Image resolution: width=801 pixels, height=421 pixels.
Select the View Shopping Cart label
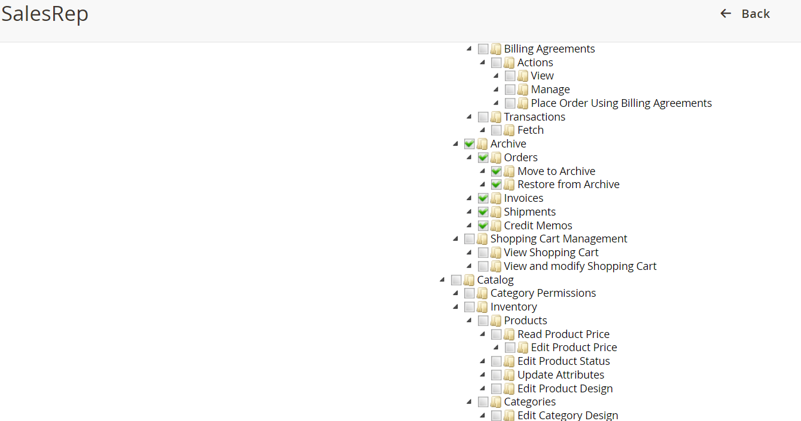pyautogui.click(x=551, y=253)
